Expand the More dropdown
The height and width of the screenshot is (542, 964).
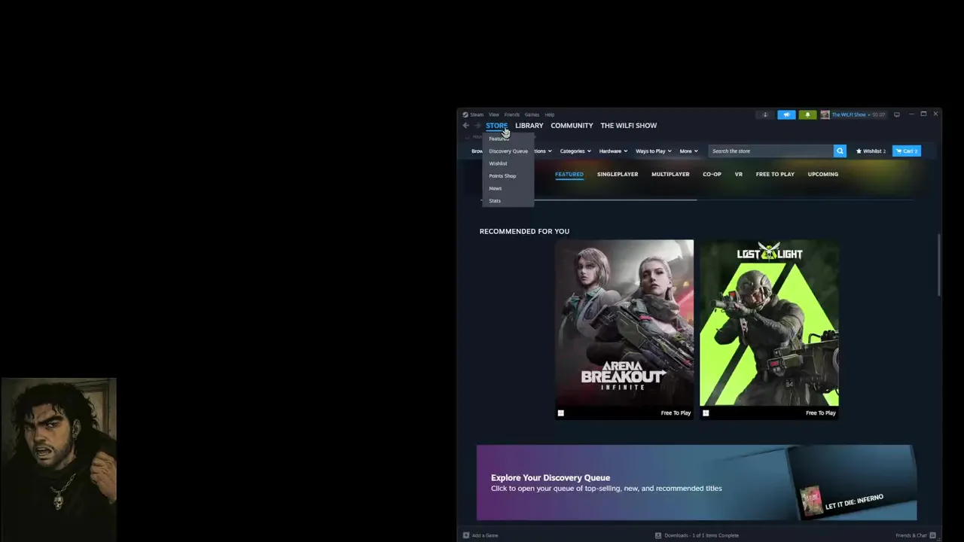(x=688, y=151)
